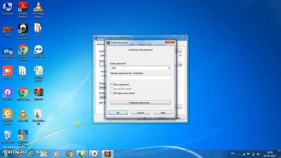This screenshot has width=281, height=158.
Task: Click WinRAR icon in the taskbar
Action: (x=108, y=154)
